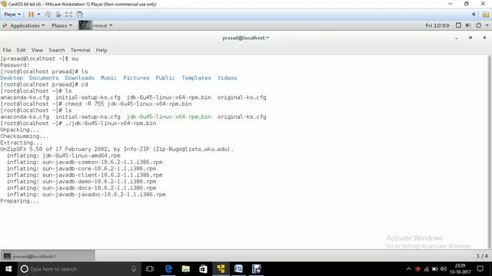Click the GNOME power icon
492x276 pixels.
pos(478,25)
